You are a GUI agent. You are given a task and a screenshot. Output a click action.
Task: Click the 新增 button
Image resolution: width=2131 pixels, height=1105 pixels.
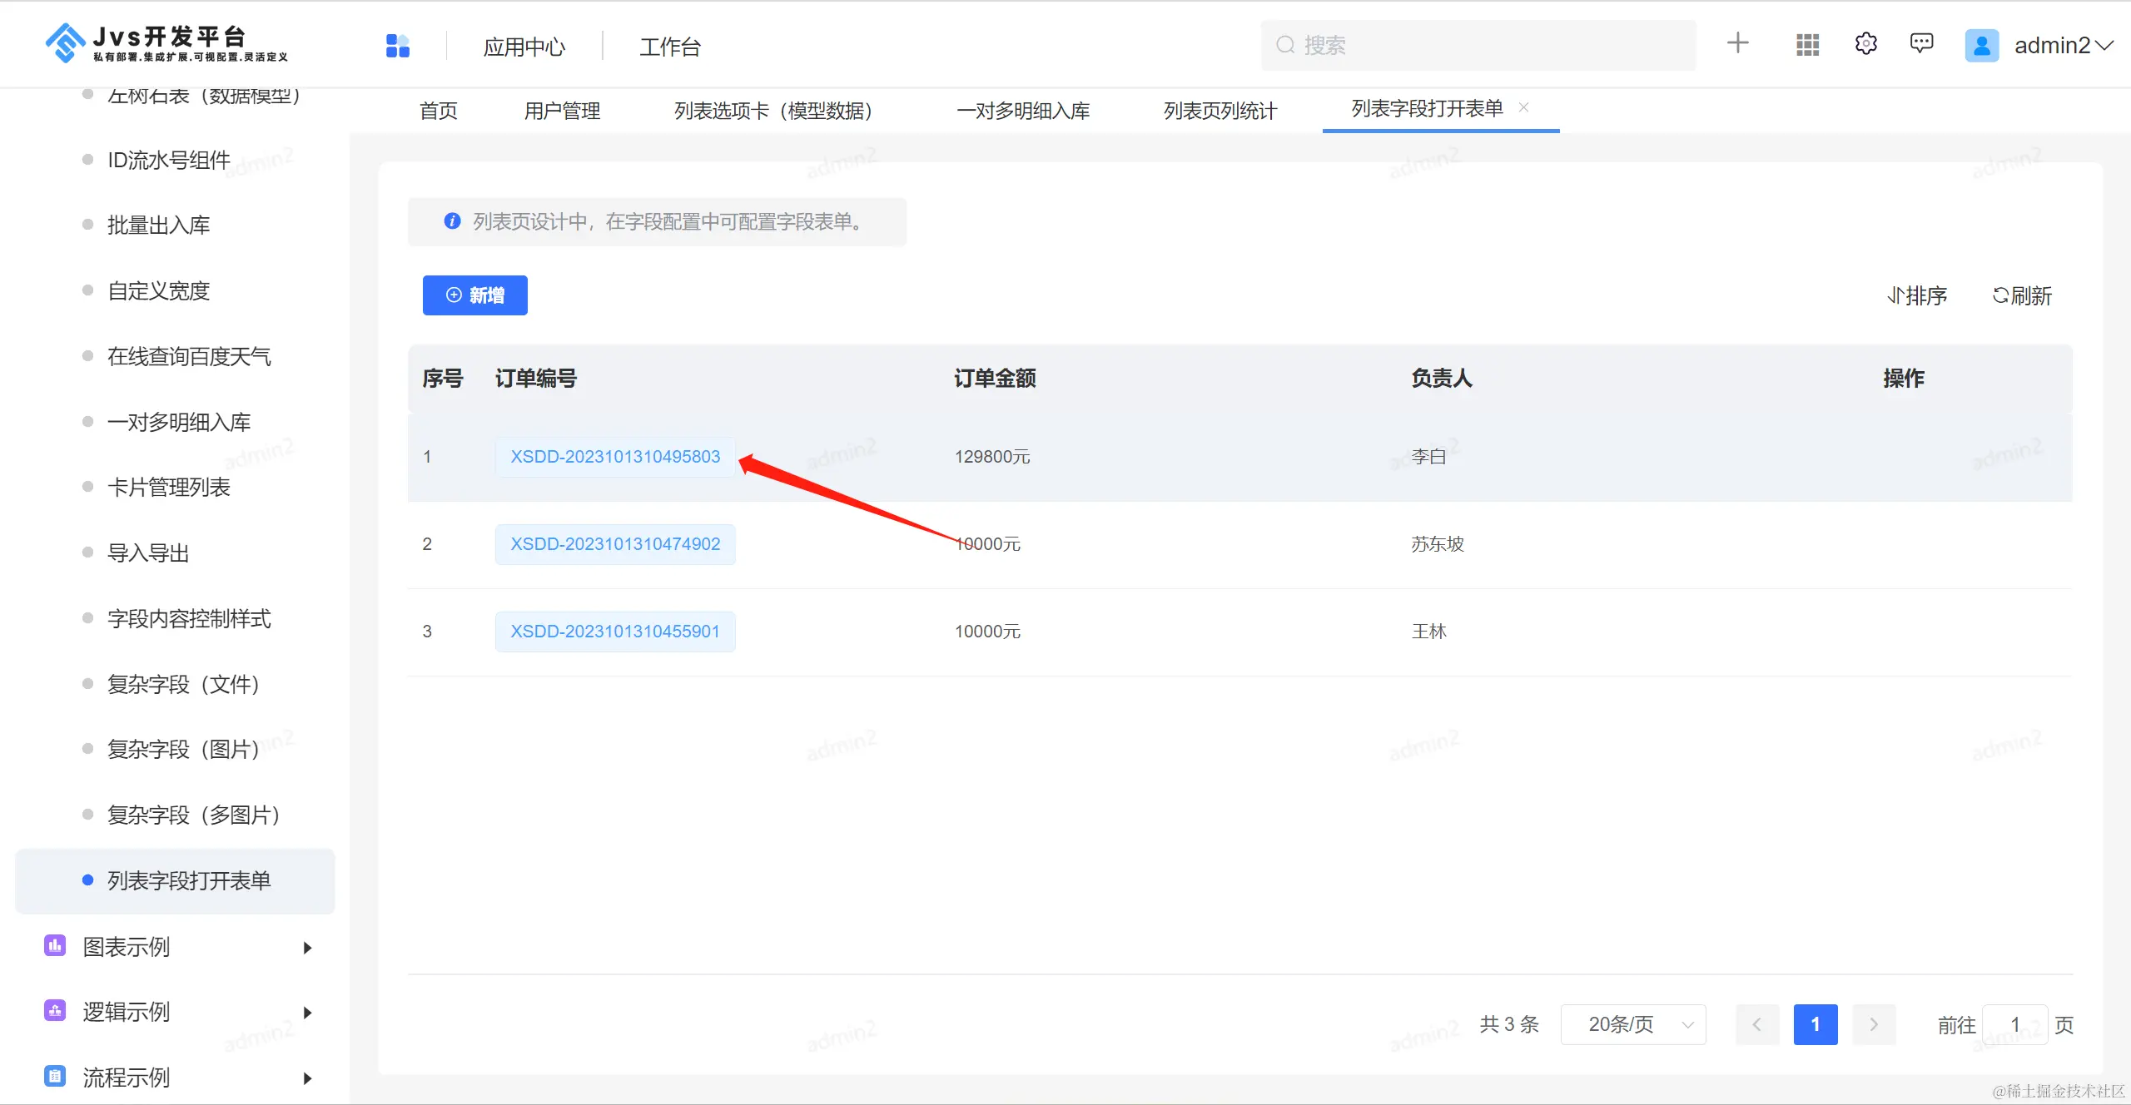[474, 295]
